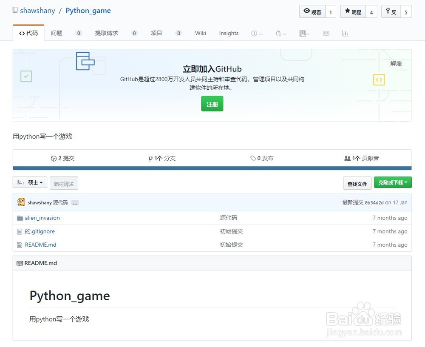Open 源代码 commit message for alien_invasion
The width and height of the screenshot is (425, 347).
(x=229, y=218)
